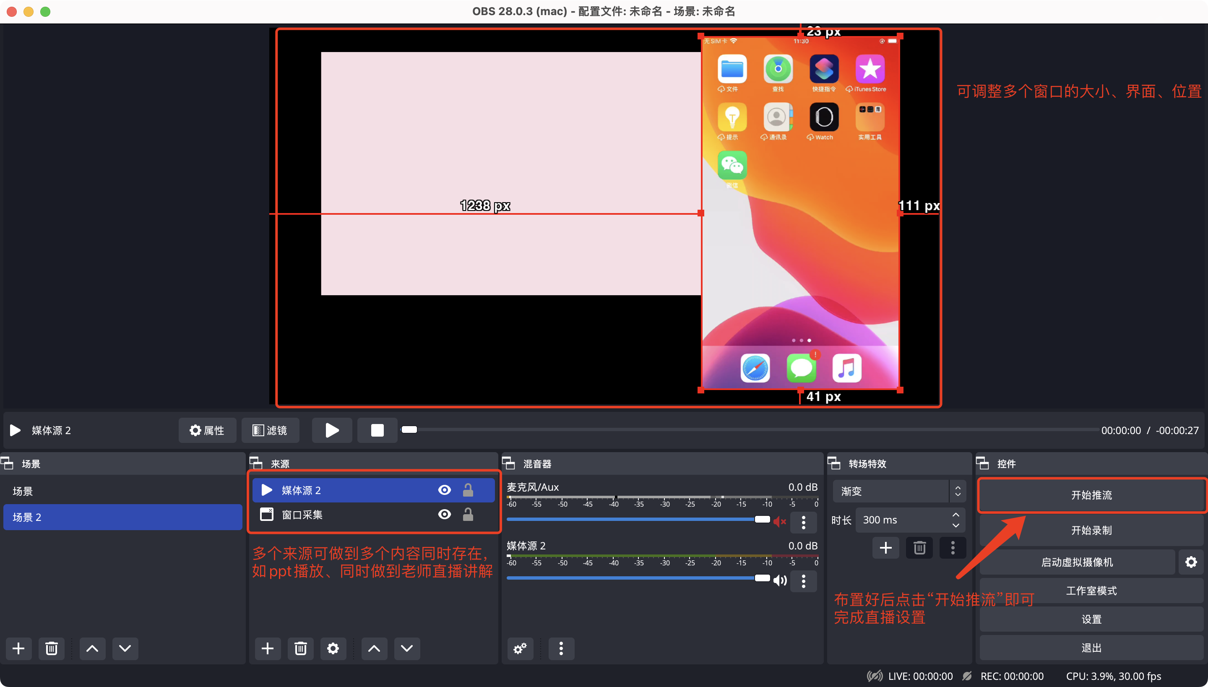Image resolution: width=1208 pixels, height=687 pixels.
Task: Stop media playback with the stop button
Action: tap(377, 430)
